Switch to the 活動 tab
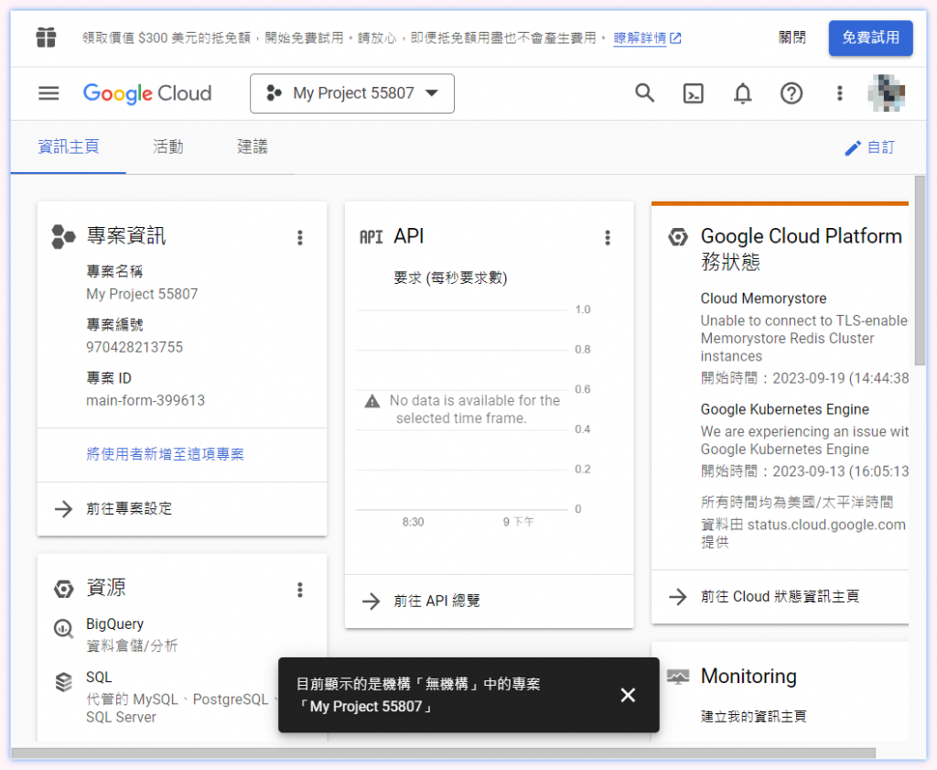This screenshot has height=770, width=937. tap(168, 147)
